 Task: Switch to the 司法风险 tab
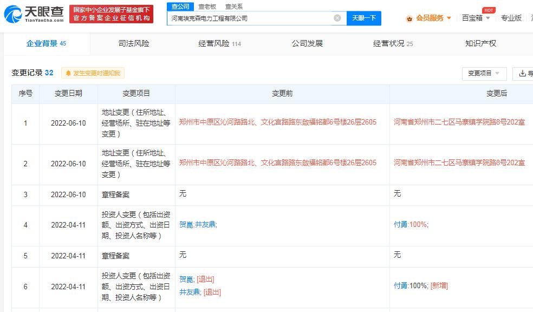pos(132,43)
